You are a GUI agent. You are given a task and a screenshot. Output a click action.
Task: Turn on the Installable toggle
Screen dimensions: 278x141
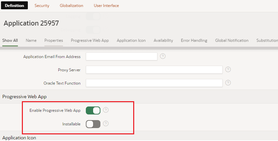point(93,124)
